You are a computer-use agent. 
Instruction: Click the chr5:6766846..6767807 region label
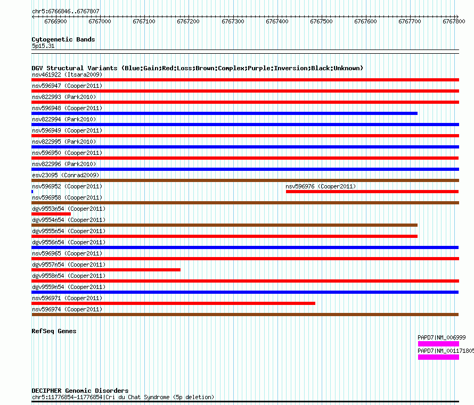[66, 11]
